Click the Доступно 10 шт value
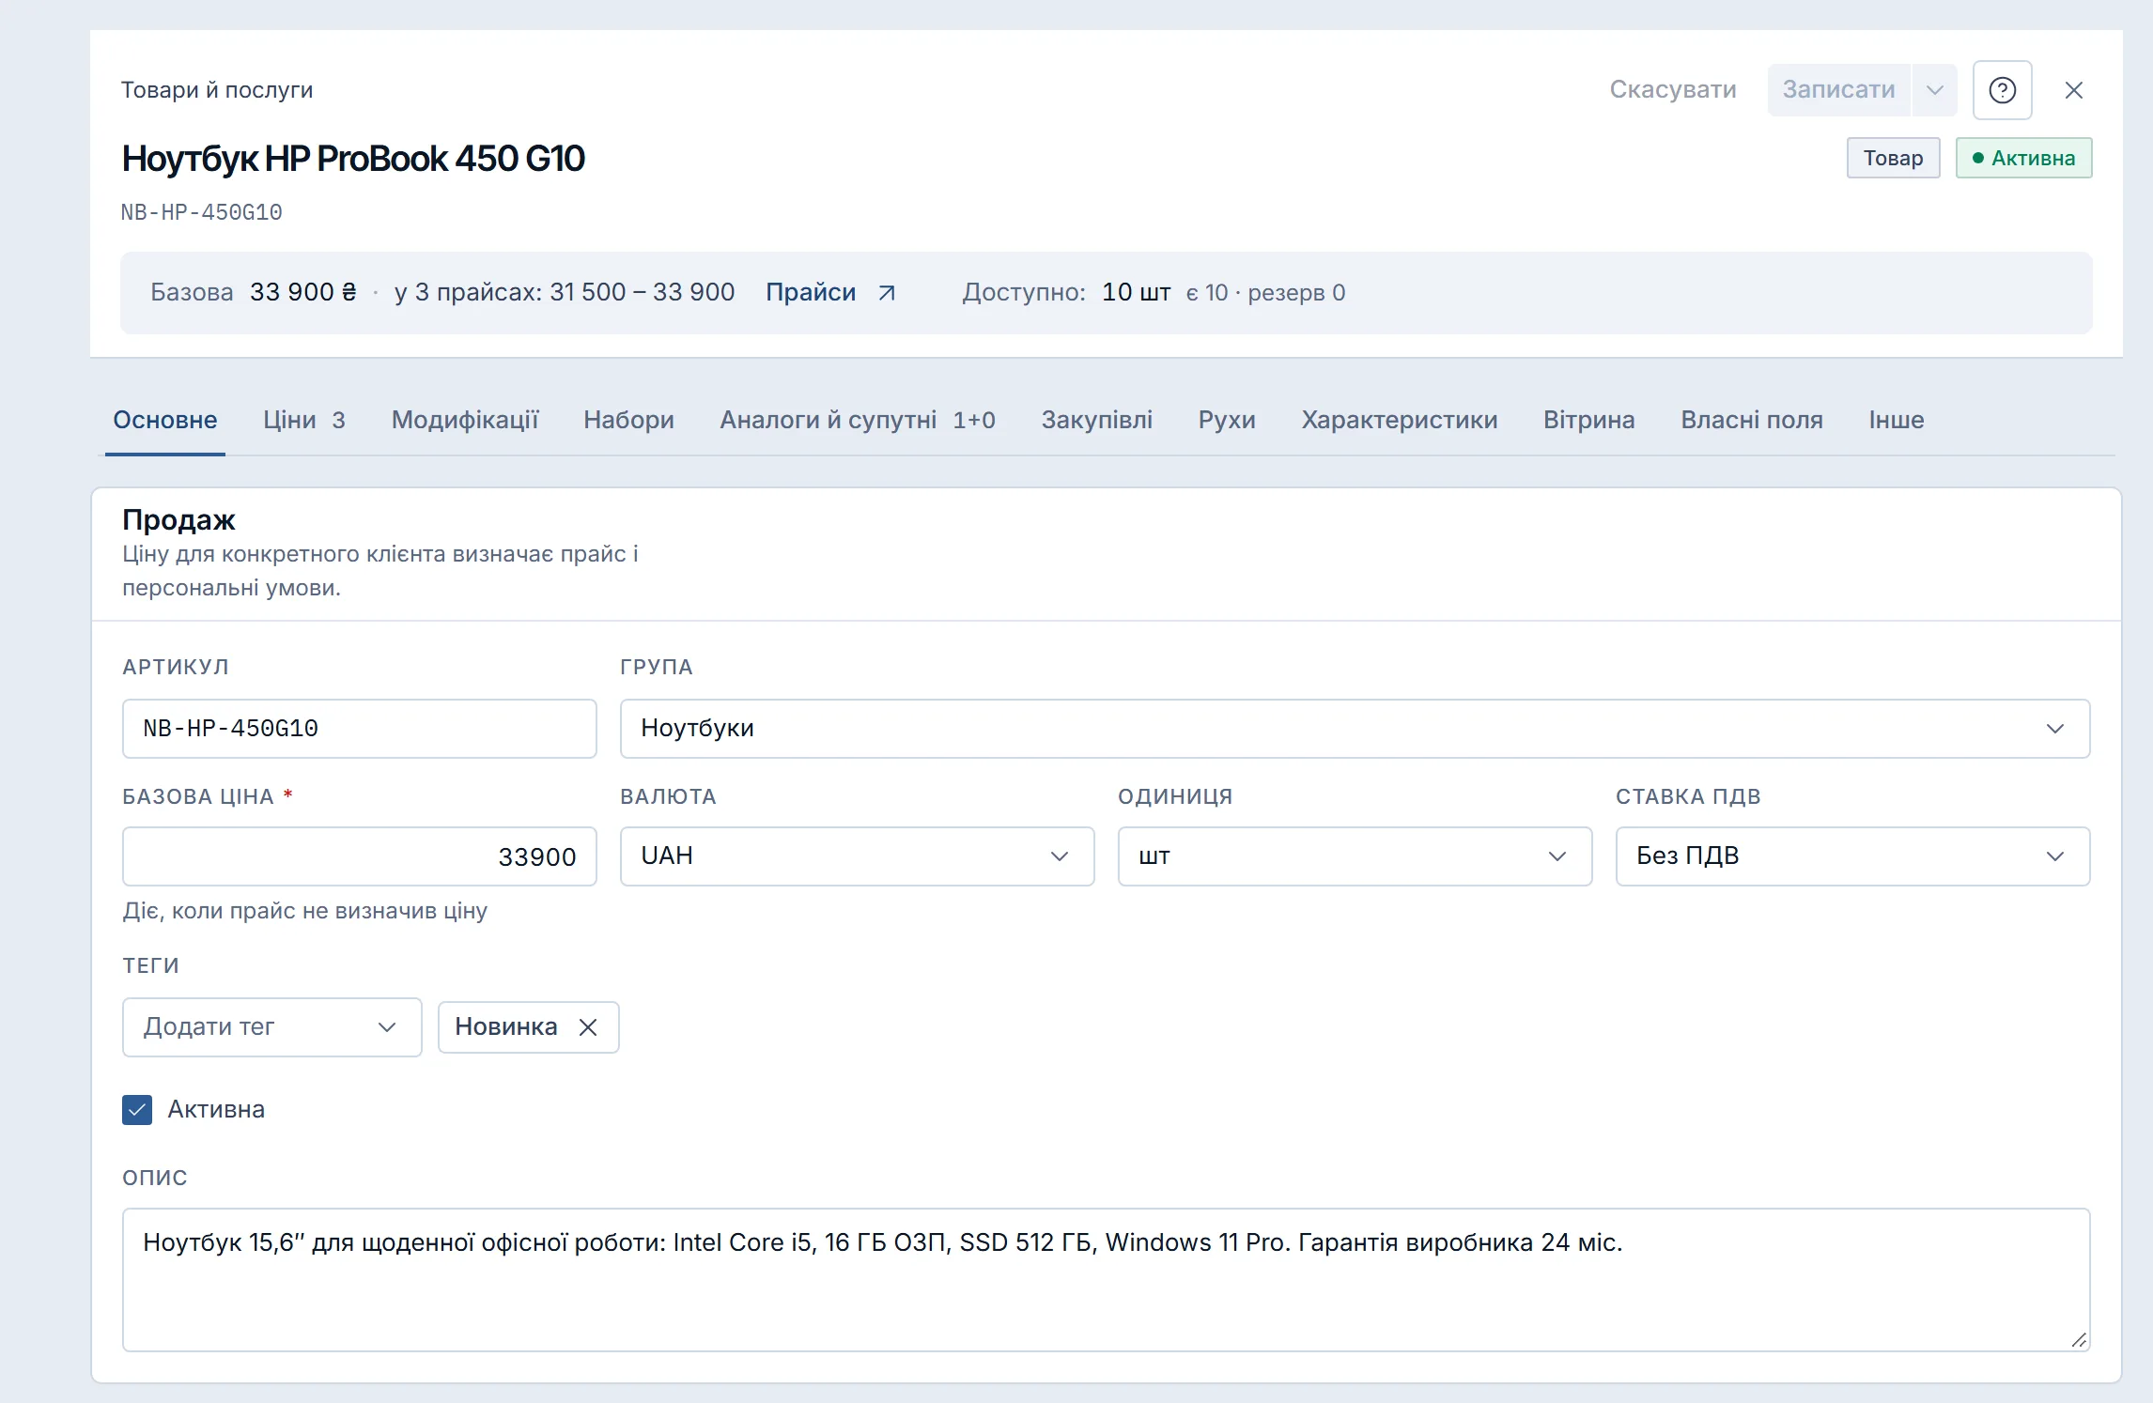The height and width of the screenshot is (1403, 2153). [1137, 293]
